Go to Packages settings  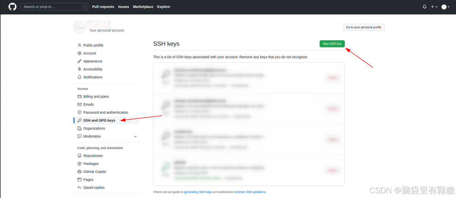pos(91,164)
